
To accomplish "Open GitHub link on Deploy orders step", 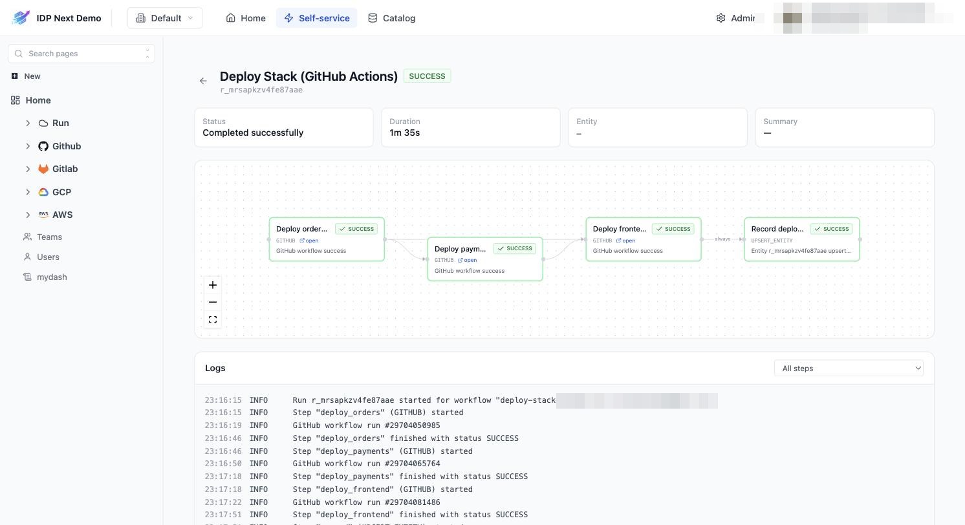I will [x=309, y=241].
